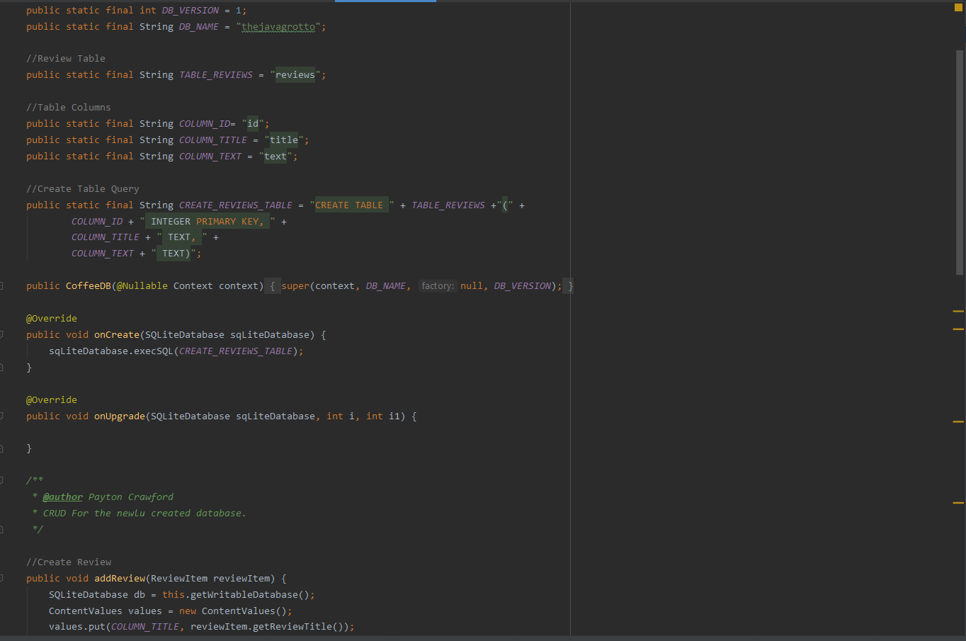Viewport: 966px width, 641px height.
Task: Click the @author tag in the Javadoc
Action: [x=62, y=497]
